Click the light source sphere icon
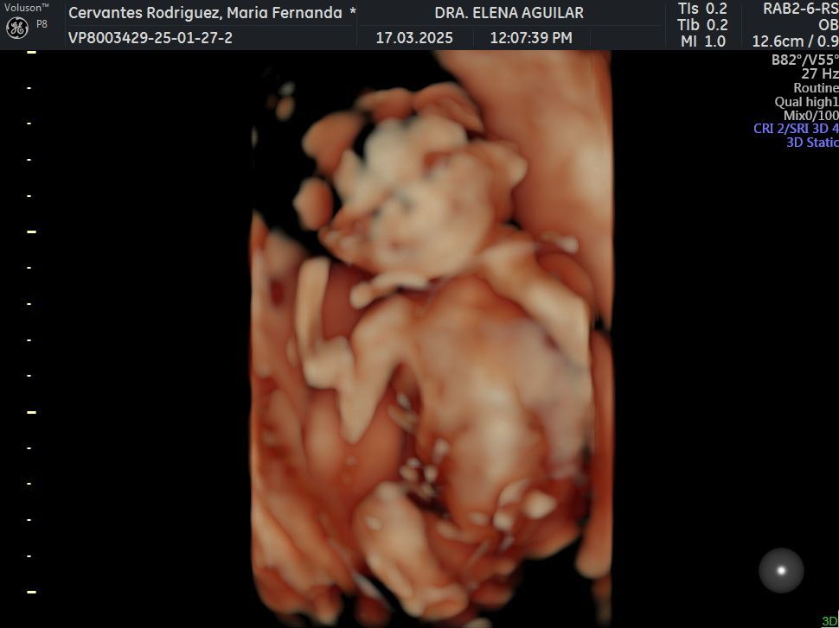The image size is (839, 628). click(781, 570)
